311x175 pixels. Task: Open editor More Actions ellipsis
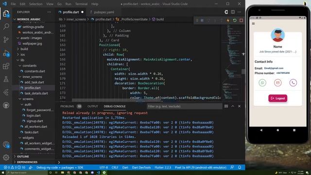tap(240, 12)
